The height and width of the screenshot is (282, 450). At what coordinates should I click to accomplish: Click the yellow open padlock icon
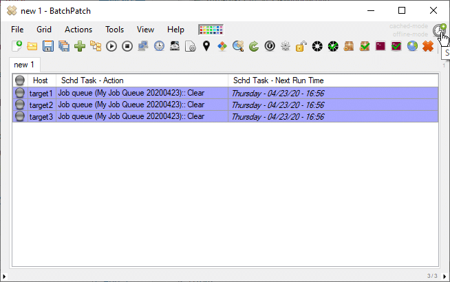click(301, 46)
